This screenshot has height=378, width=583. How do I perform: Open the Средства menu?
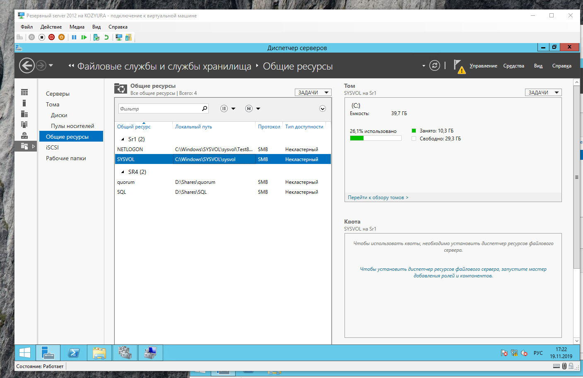click(x=513, y=66)
